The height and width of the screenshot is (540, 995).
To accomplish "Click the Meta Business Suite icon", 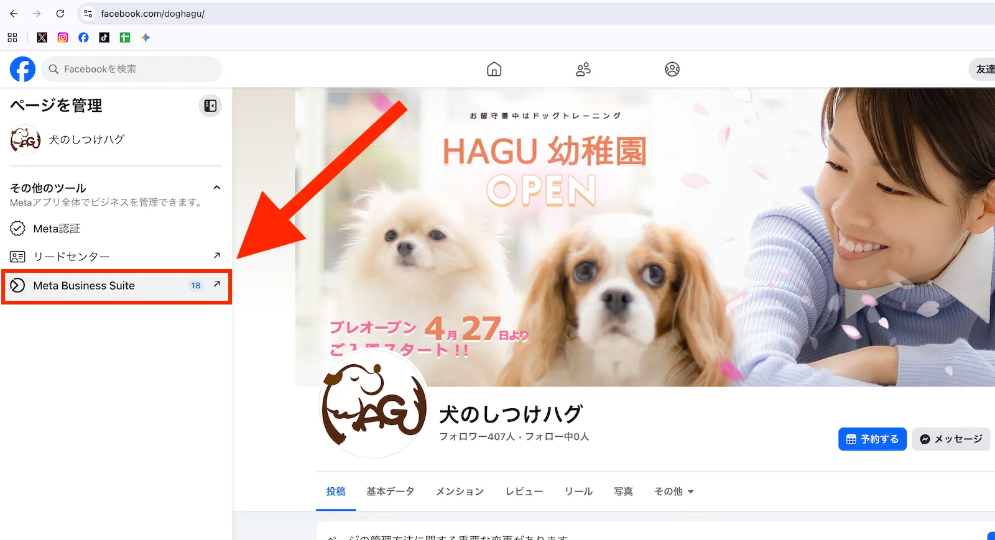I will [17, 285].
